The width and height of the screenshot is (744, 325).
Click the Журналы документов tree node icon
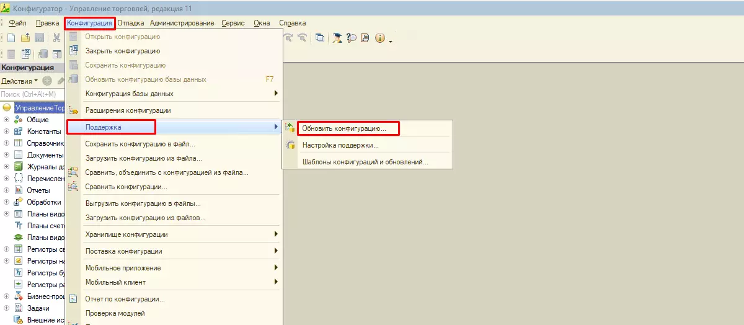point(19,167)
